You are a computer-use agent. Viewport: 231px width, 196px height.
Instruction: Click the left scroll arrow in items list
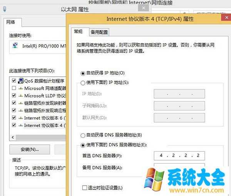[x=13, y=137]
